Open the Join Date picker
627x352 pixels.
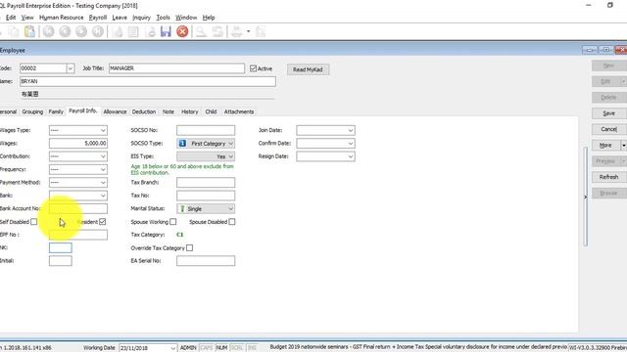(351, 130)
